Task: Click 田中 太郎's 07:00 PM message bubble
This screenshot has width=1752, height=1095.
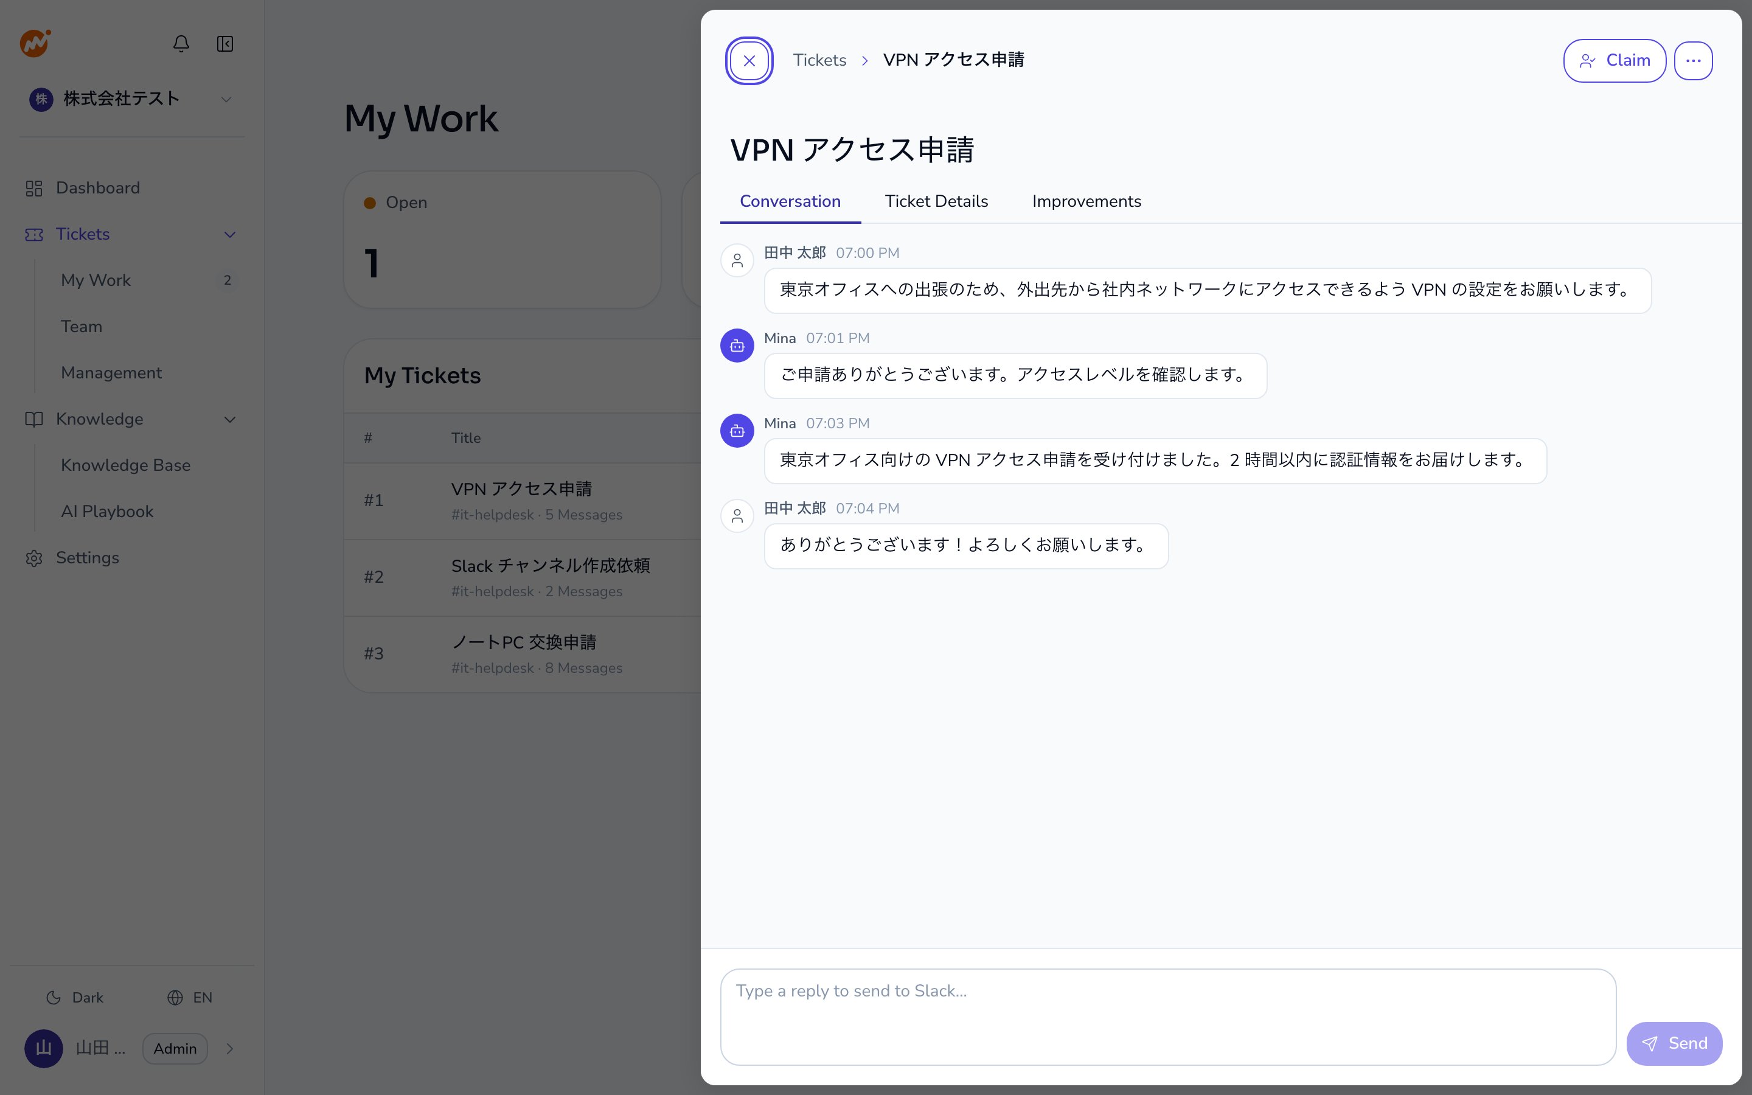Action: pos(1208,290)
